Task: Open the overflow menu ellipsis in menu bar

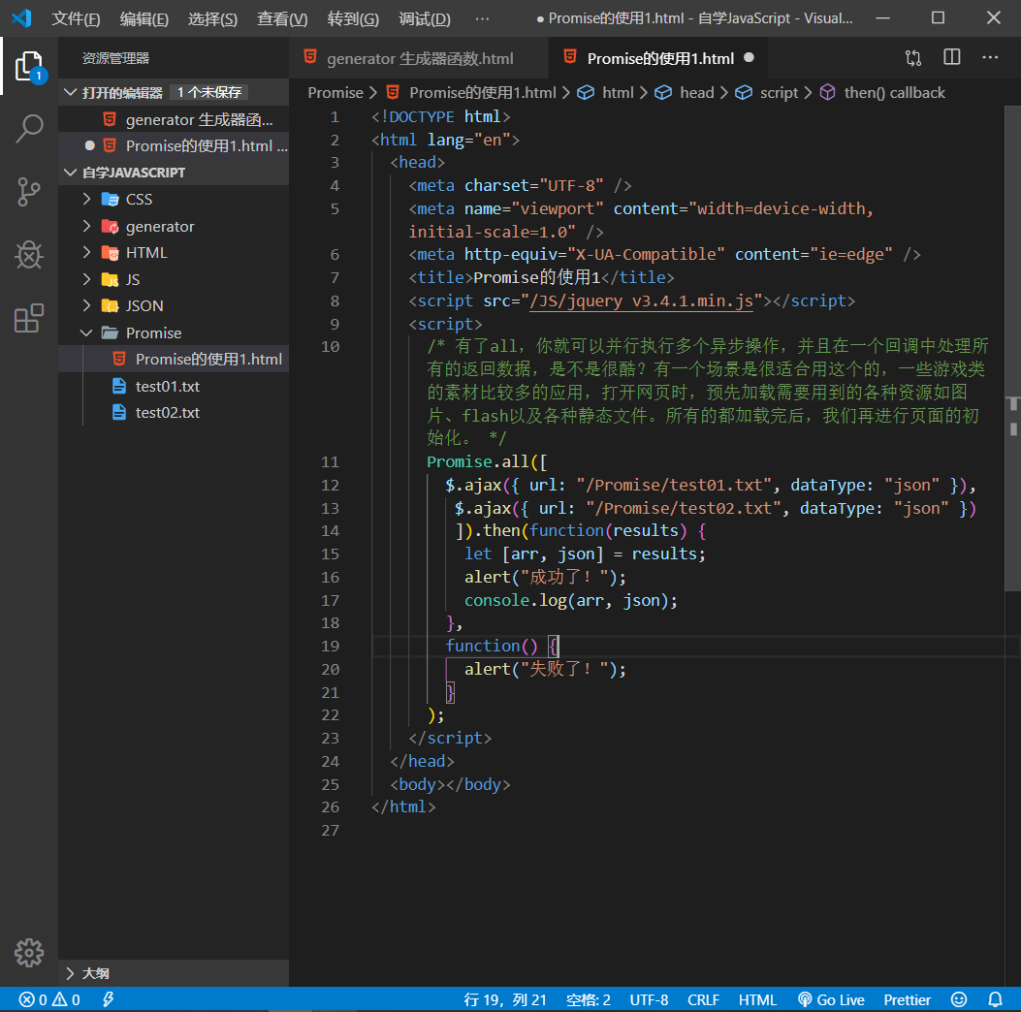Action: [483, 18]
